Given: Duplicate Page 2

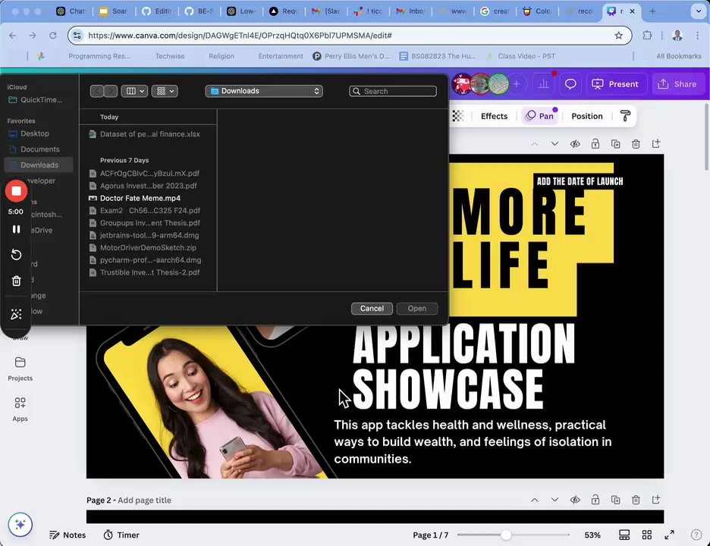Looking at the screenshot, I should (616, 500).
